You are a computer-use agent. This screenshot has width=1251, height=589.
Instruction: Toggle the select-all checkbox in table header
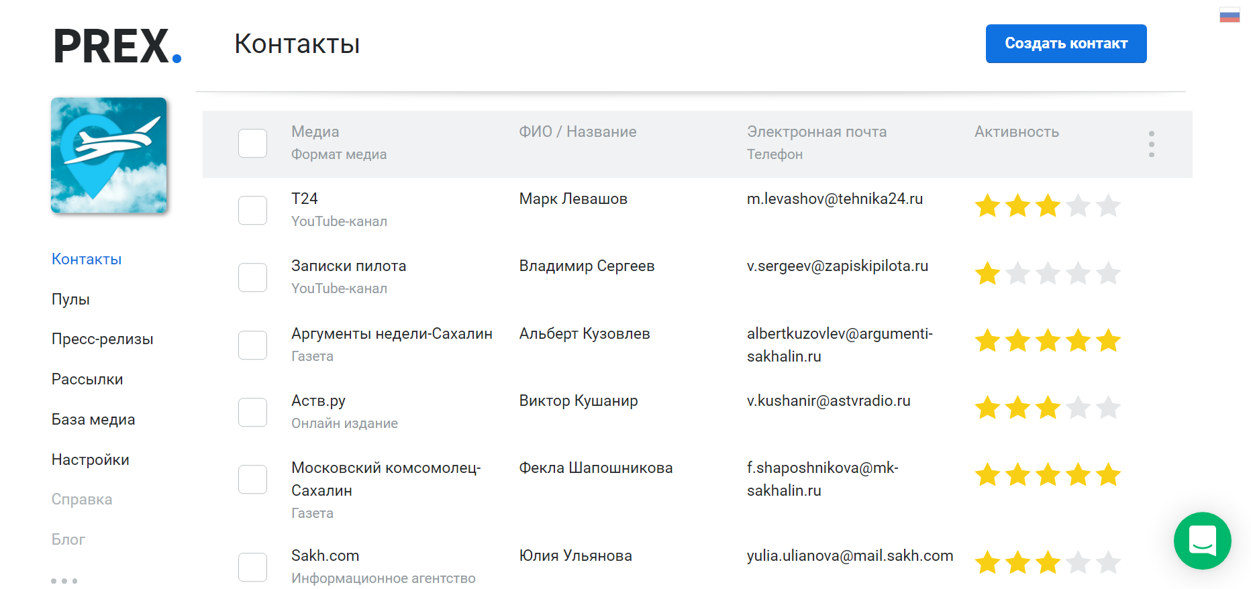pyautogui.click(x=253, y=144)
